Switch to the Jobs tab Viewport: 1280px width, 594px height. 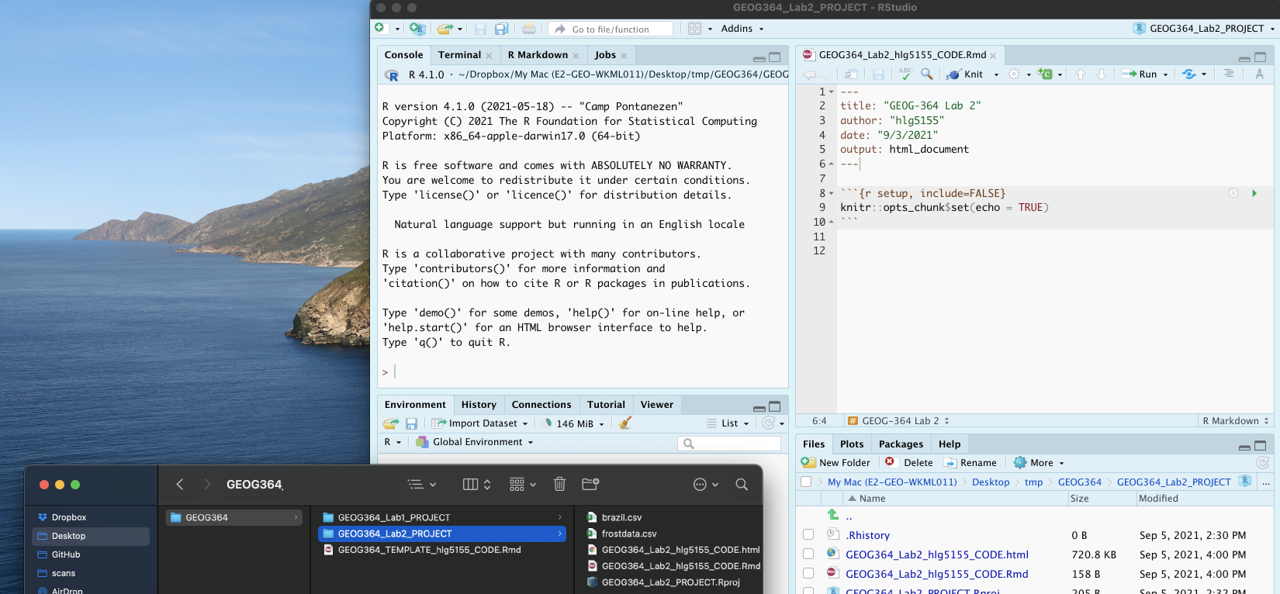point(605,55)
